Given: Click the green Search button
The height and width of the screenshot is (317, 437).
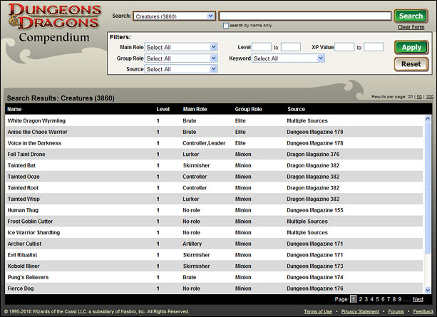Looking at the screenshot, I should pyautogui.click(x=411, y=16).
